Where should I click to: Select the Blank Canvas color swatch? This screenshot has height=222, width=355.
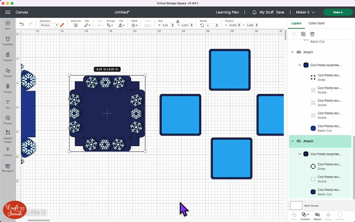pos(296,205)
